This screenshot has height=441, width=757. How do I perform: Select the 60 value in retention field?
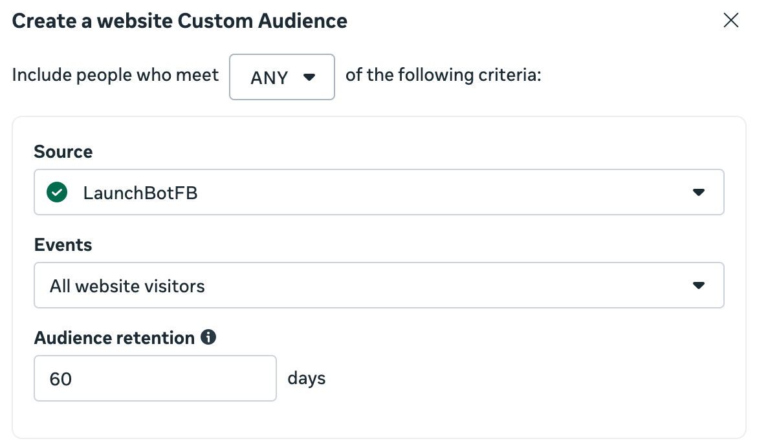(61, 379)
